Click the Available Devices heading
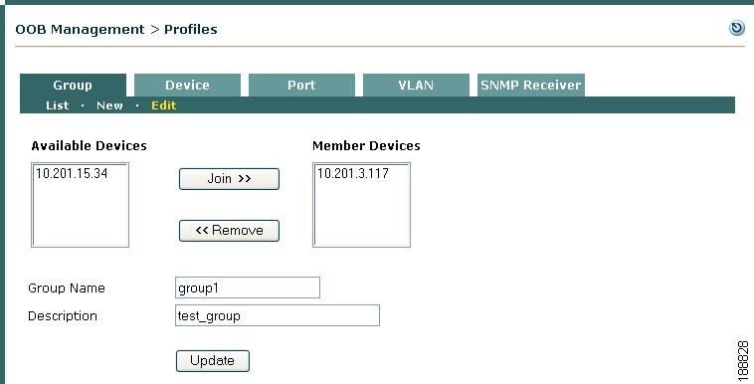This screenshot has height=384, width=754. click(89, 146)
